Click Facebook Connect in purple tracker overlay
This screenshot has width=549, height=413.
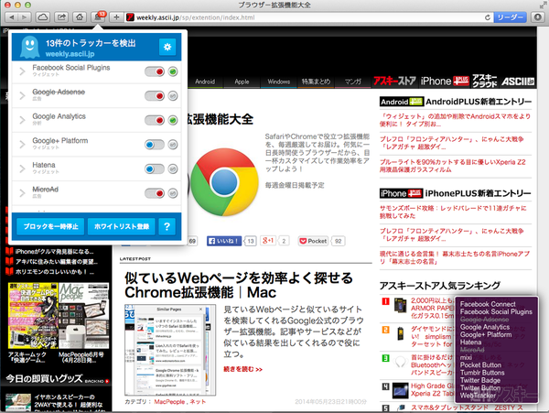point(488,304)
